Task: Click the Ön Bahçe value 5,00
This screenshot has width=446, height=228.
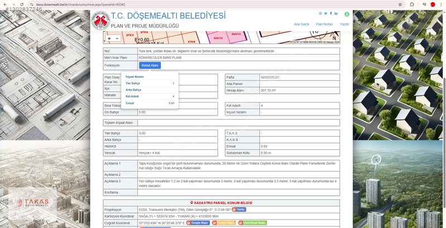Action: 142,112
